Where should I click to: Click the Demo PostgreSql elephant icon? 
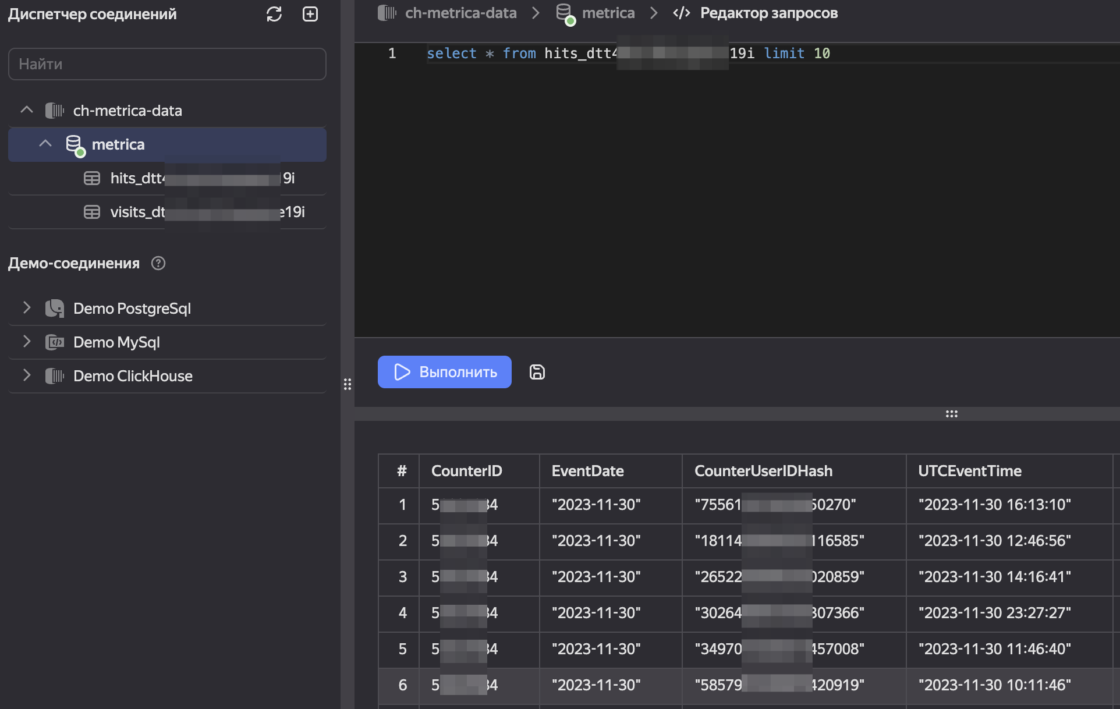55,309
